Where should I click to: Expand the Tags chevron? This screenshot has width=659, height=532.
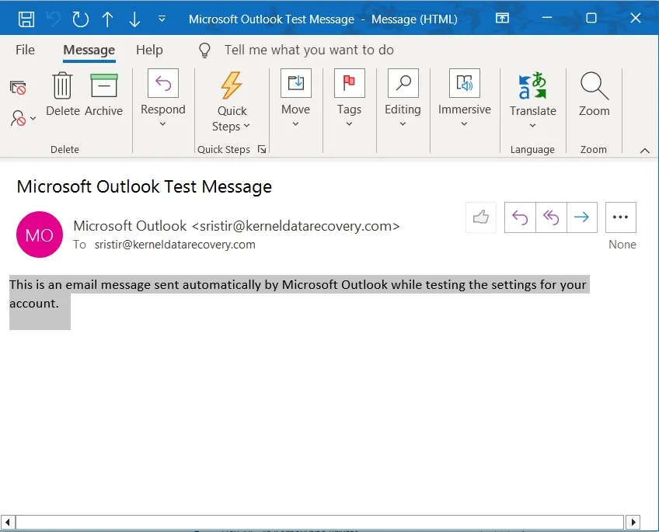[349, 123]
